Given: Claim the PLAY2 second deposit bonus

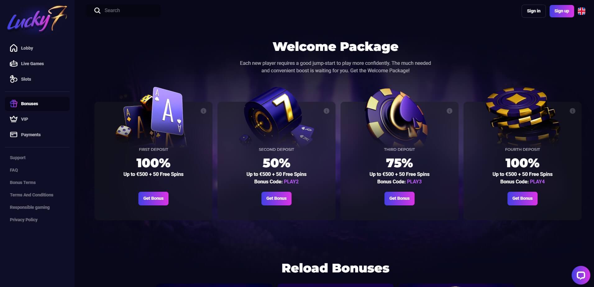Looking at the screenshot, I should pos(276,198).
